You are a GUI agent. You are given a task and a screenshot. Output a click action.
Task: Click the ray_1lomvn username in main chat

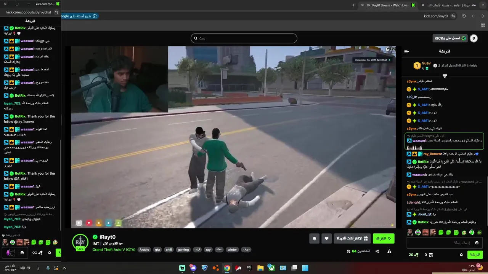point(432,154)
